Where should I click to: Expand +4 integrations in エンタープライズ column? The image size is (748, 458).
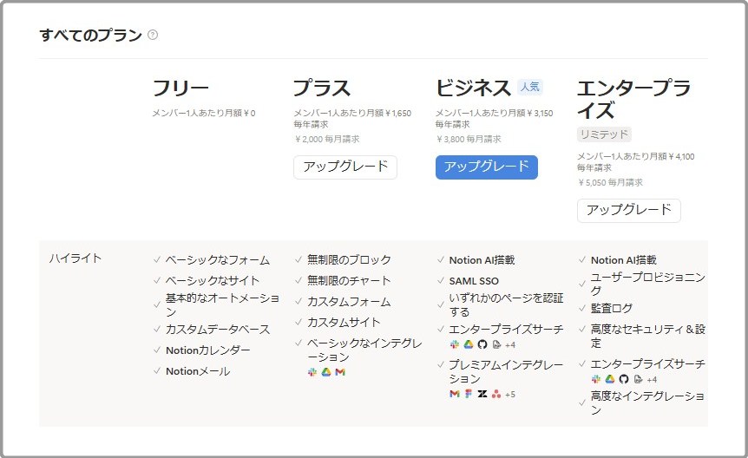pyautogui.click(x=652, y=379)
